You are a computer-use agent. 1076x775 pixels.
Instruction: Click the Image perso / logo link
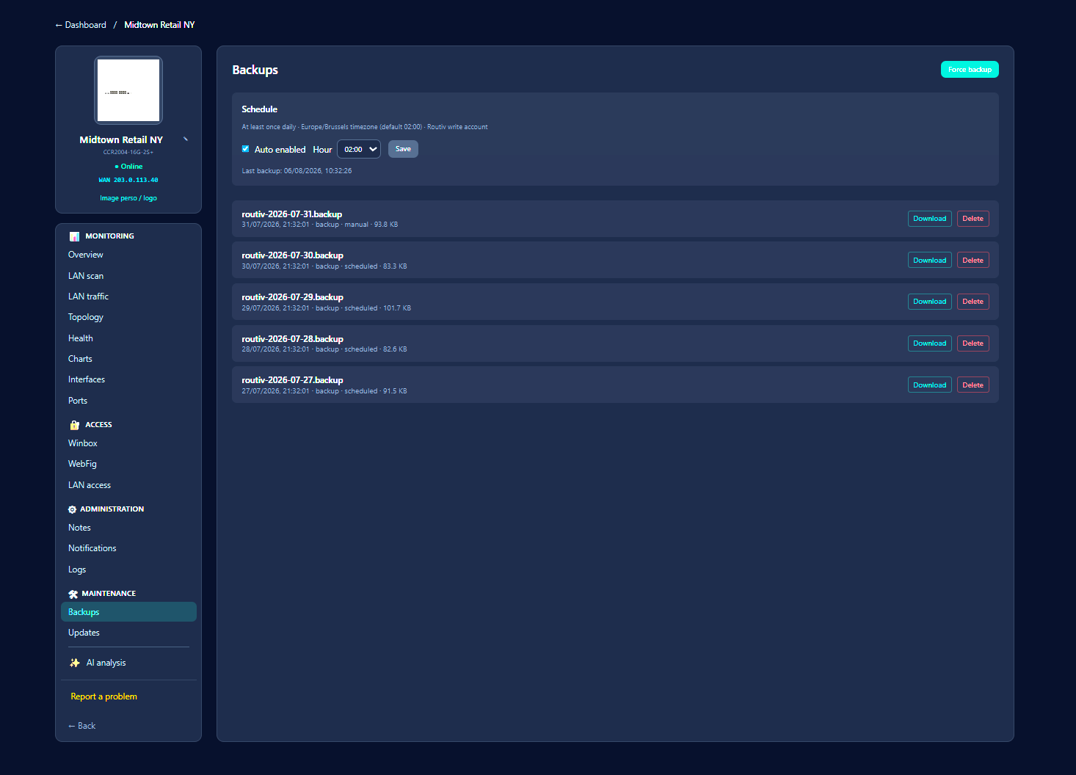[x=128, y=198]
